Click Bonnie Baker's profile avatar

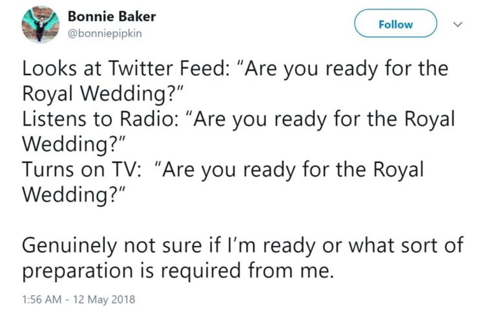click(40, 25)
